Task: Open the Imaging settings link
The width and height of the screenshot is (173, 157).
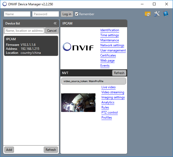Action: pyautogui.click(x=113, y=97)
